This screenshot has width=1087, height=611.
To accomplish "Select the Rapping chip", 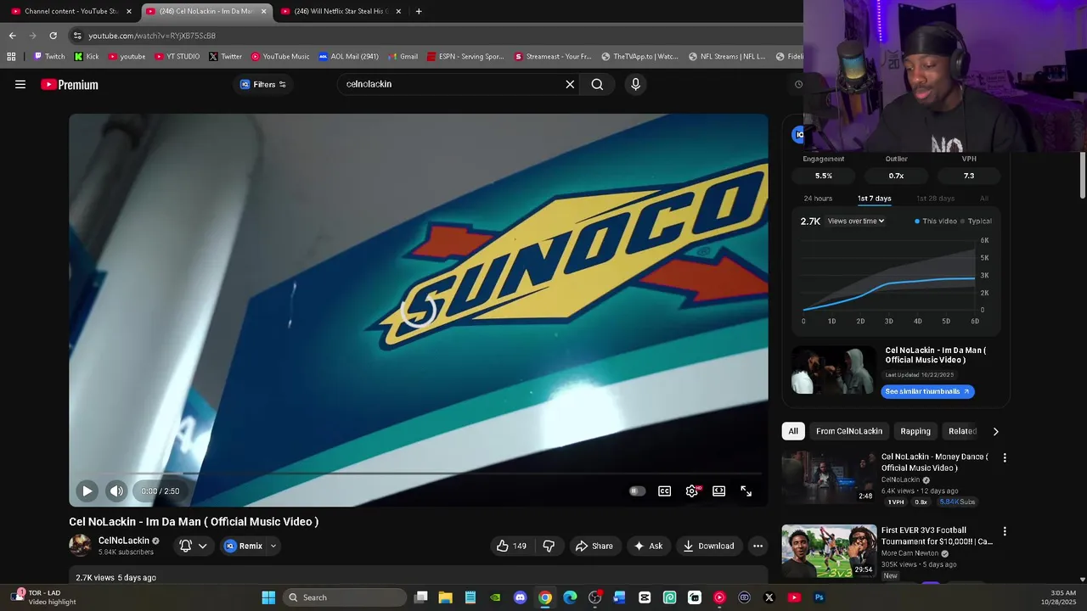I will [x=915, y=431].
